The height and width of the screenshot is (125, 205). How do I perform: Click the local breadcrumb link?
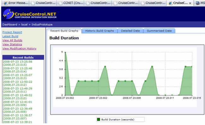tap(24, 25)
